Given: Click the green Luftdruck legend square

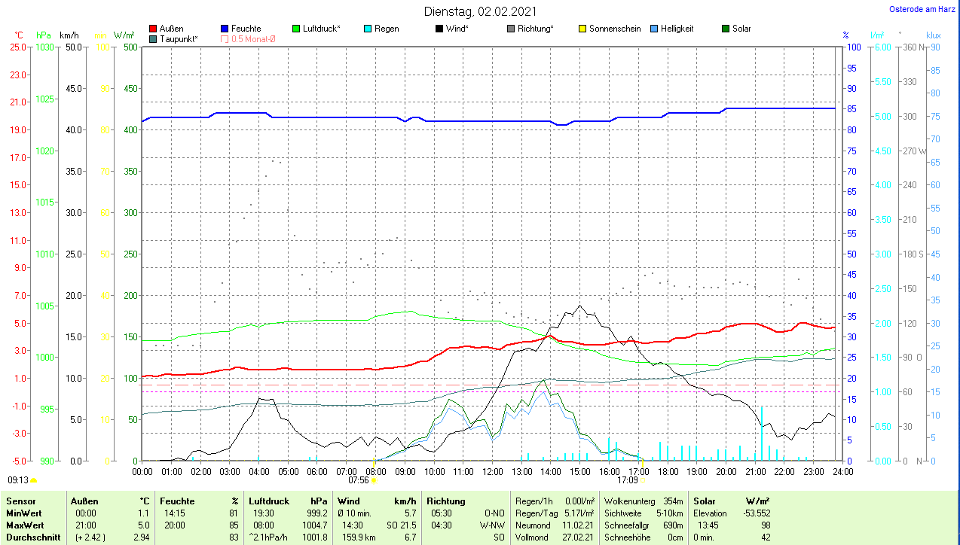Looking at the screenshot, I should 296,29.
